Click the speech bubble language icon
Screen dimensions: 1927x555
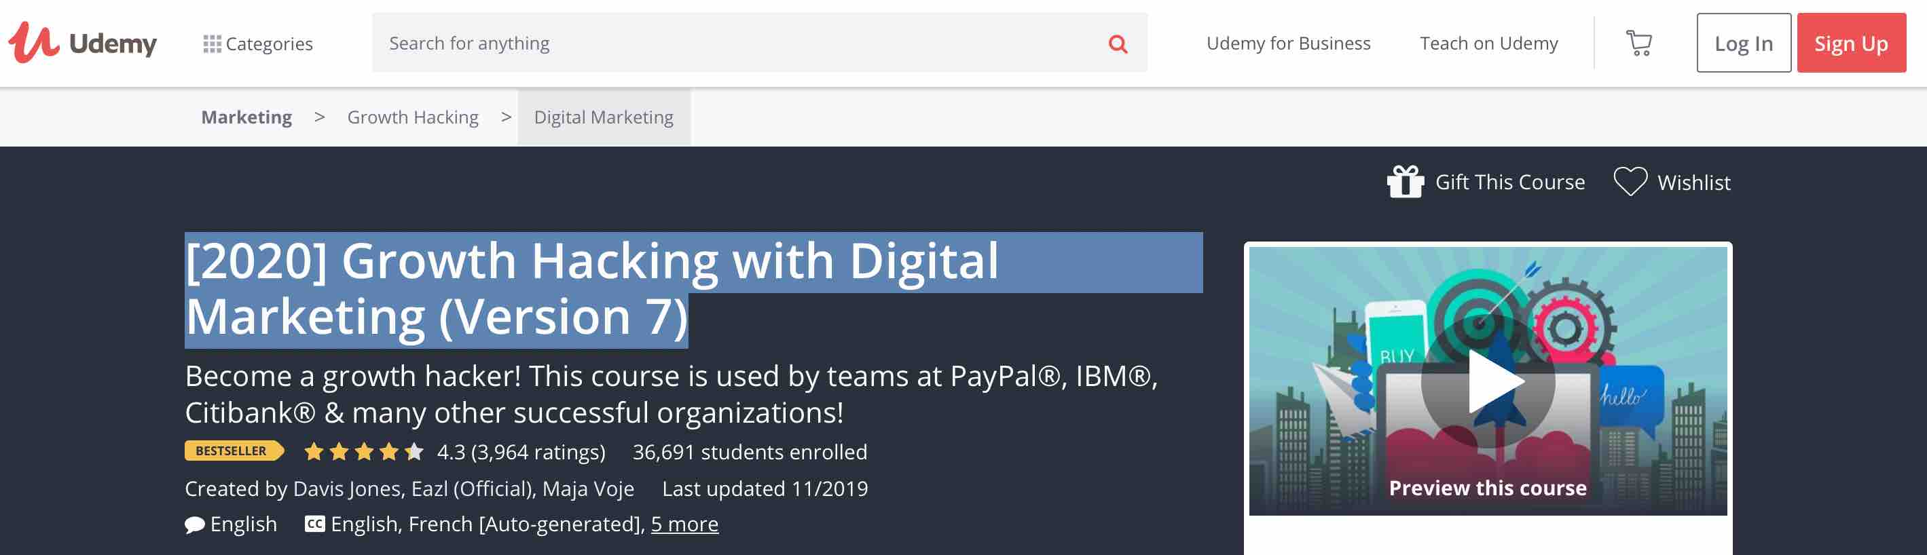pos(194,525)
